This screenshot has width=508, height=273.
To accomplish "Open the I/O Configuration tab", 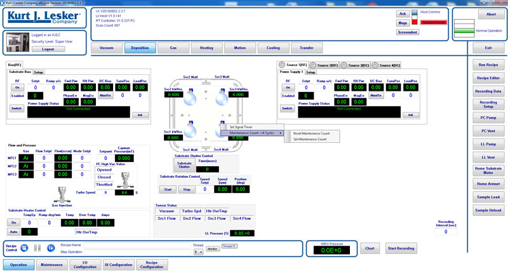I will coord(85,265).
